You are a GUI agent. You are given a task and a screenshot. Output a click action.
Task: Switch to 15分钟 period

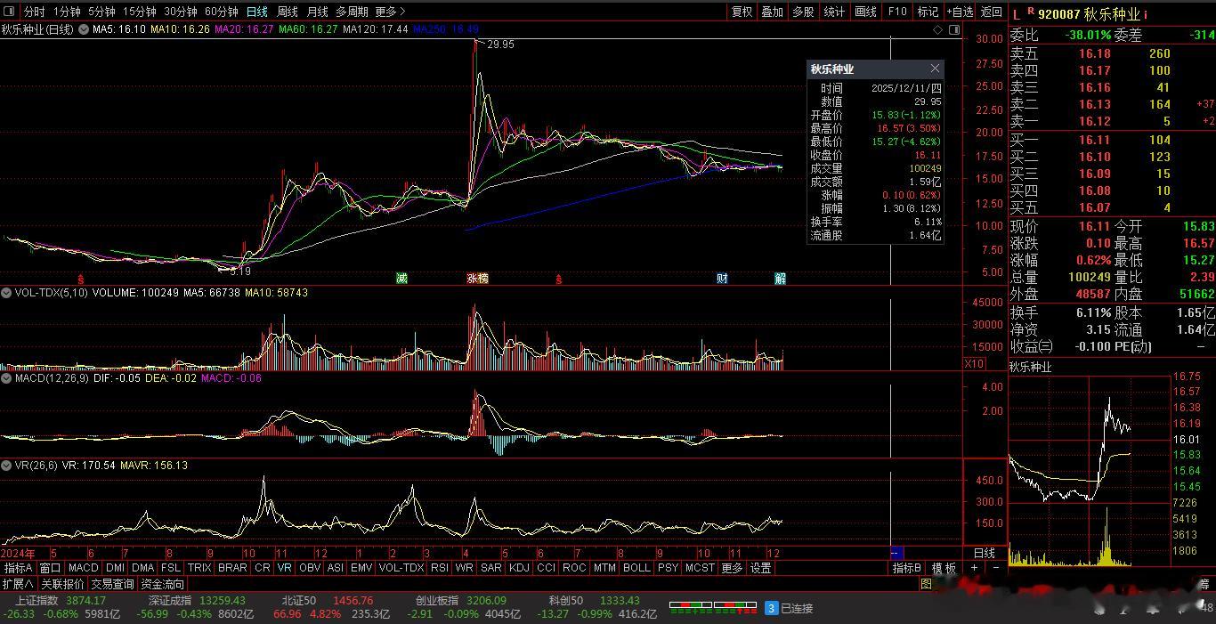click(139, 12)
